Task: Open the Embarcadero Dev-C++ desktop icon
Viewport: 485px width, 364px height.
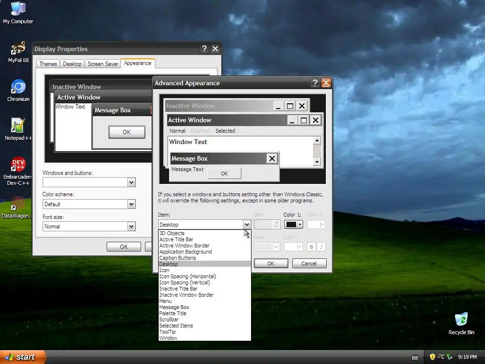Action: [18, 171]
